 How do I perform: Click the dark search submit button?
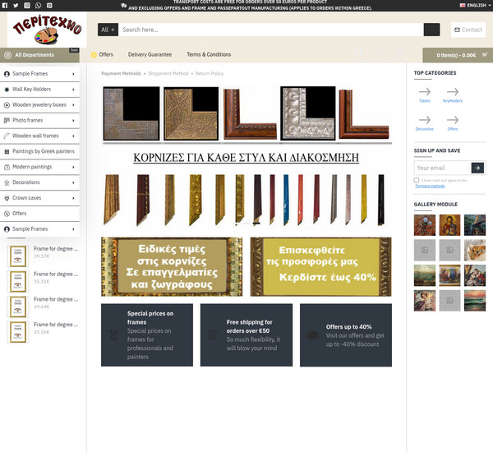point(431,30)
